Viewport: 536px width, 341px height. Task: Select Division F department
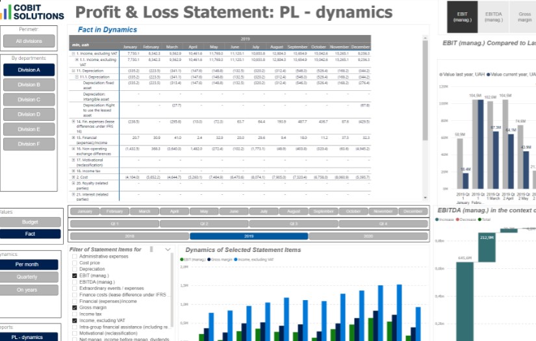(29, 144)
